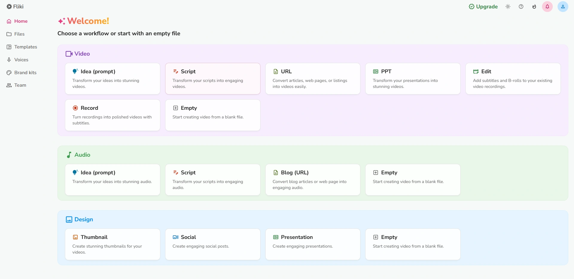The image size is (574, 279).
Task: Open Templates from the sidebar
Action: point(22,47)
